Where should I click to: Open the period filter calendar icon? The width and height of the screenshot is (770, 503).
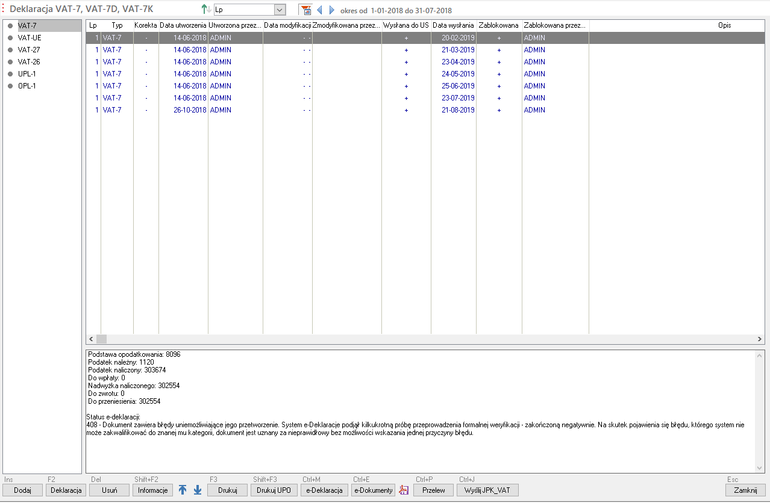pos(305,10)
